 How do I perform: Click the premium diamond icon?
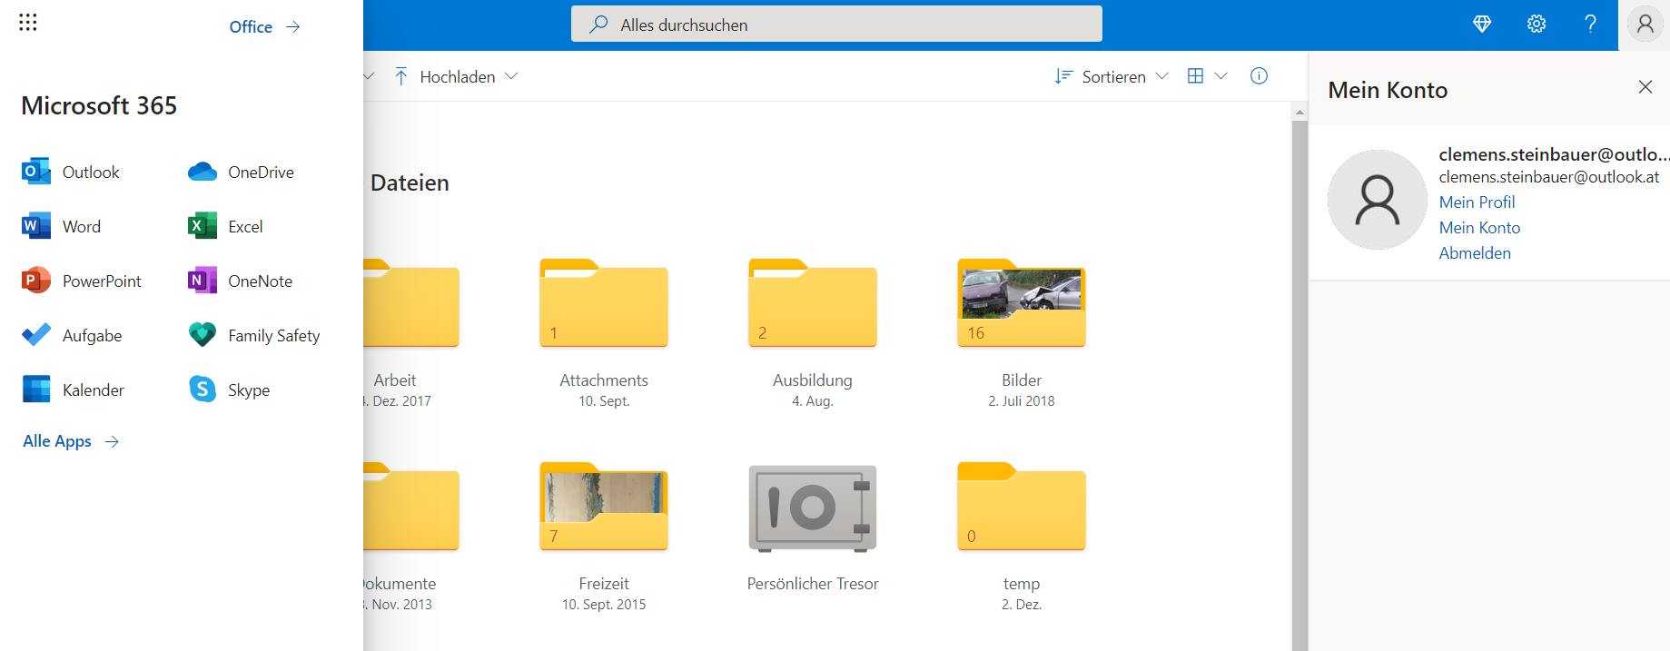(x=1482, y=25)
